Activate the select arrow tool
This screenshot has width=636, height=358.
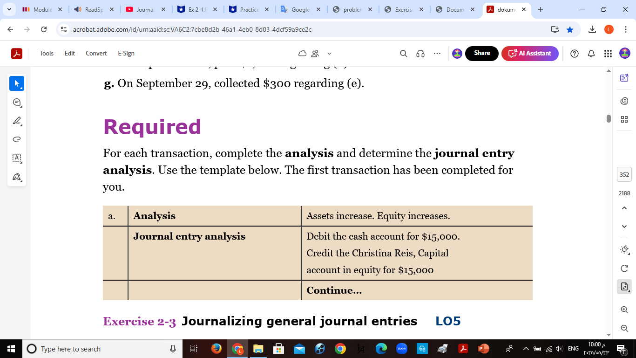(17, 83)
